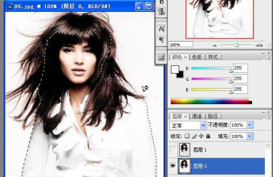Close the 图层 tab with its x
Screen dimensions: 273x177
186,117
